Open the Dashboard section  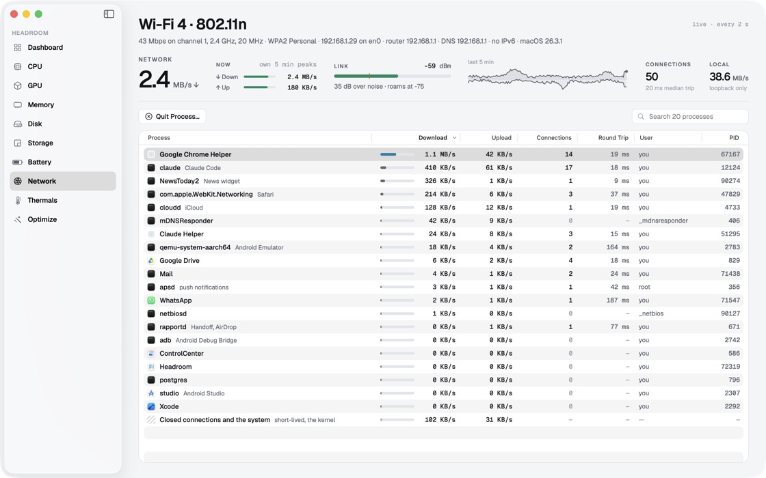62,47
